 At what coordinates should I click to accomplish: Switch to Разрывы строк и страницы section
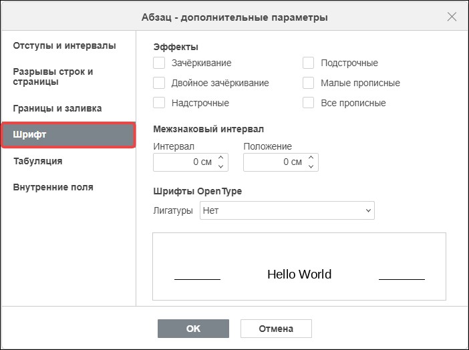pyautogui.click(x=53, y=77)
